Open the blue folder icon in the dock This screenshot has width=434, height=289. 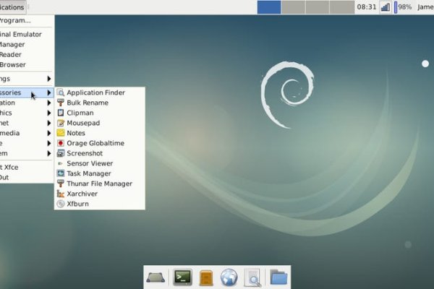(x=278, y=276)
